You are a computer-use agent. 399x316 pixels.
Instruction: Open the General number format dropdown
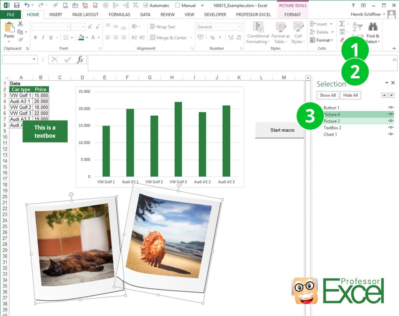click(240, 27)
